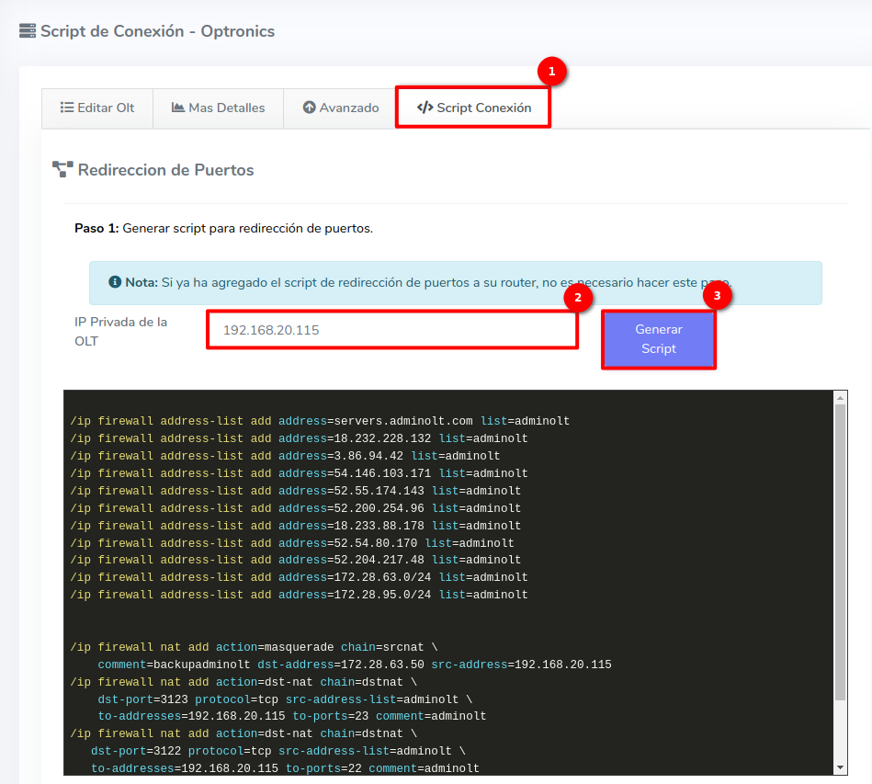Click the network icon beside Redireccion de Puertos
Image resolution: width=872 pixels, height=784 pixels.
pos(62,169)
